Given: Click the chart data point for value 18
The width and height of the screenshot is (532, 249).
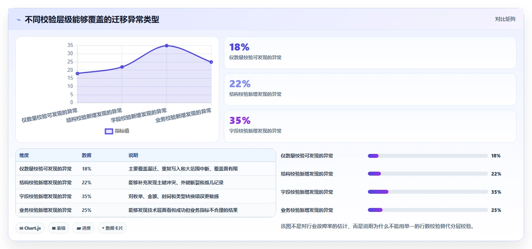Looking at the screenshot, I should click(78, 73).
